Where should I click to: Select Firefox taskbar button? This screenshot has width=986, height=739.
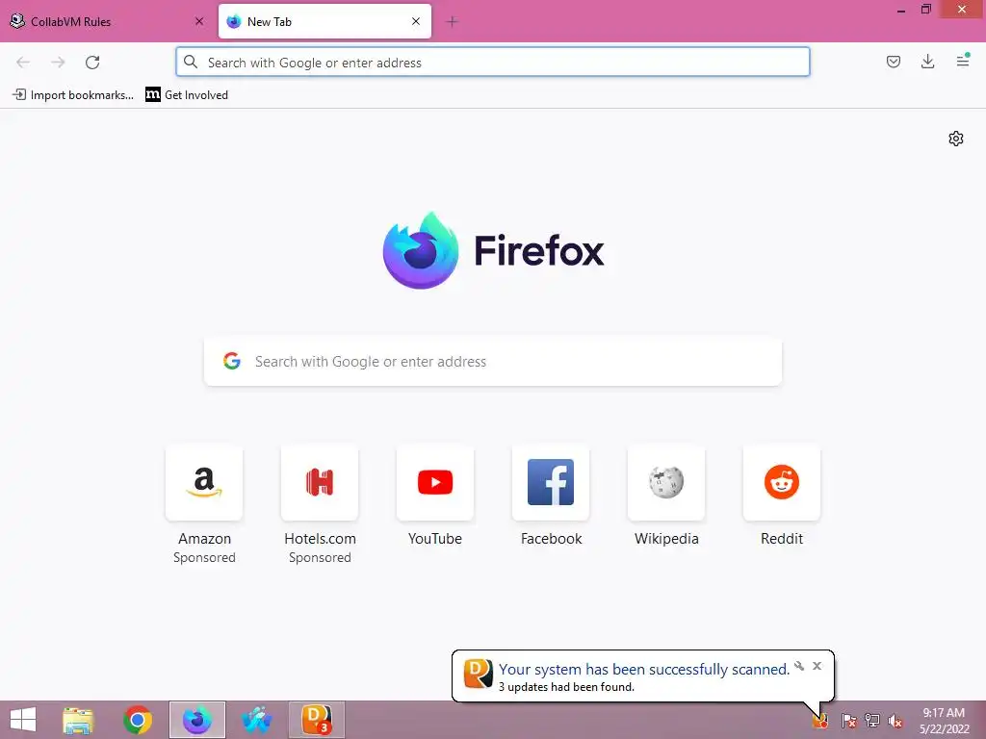pyautogui.click(x=197, y=720)
